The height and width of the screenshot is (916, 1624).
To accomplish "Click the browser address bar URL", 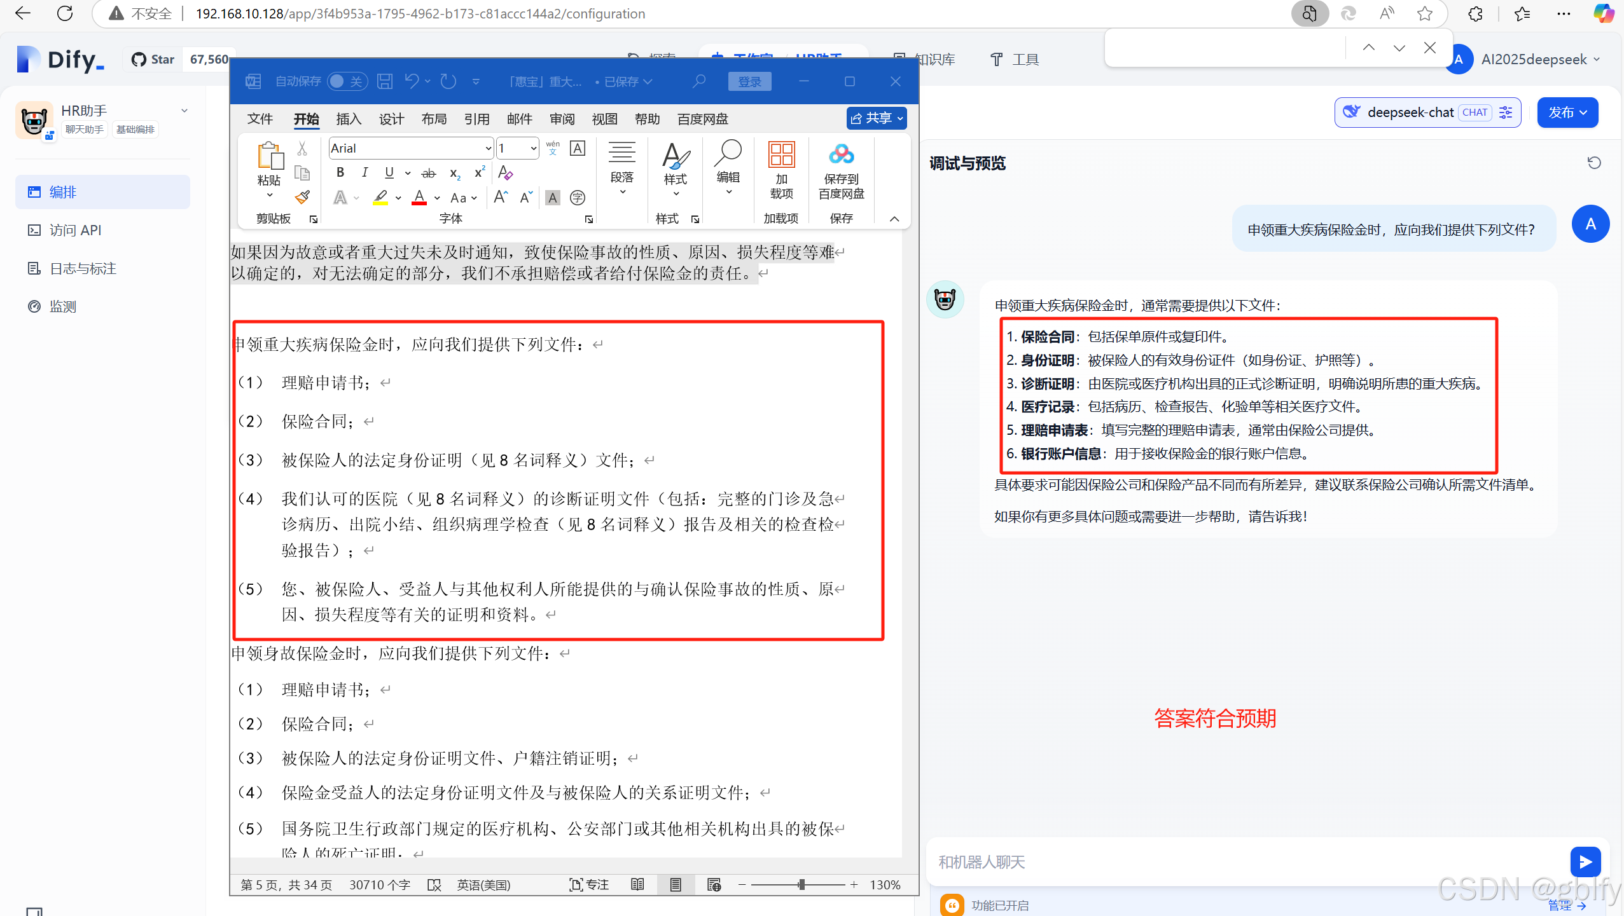I will [x=420, y=13].
